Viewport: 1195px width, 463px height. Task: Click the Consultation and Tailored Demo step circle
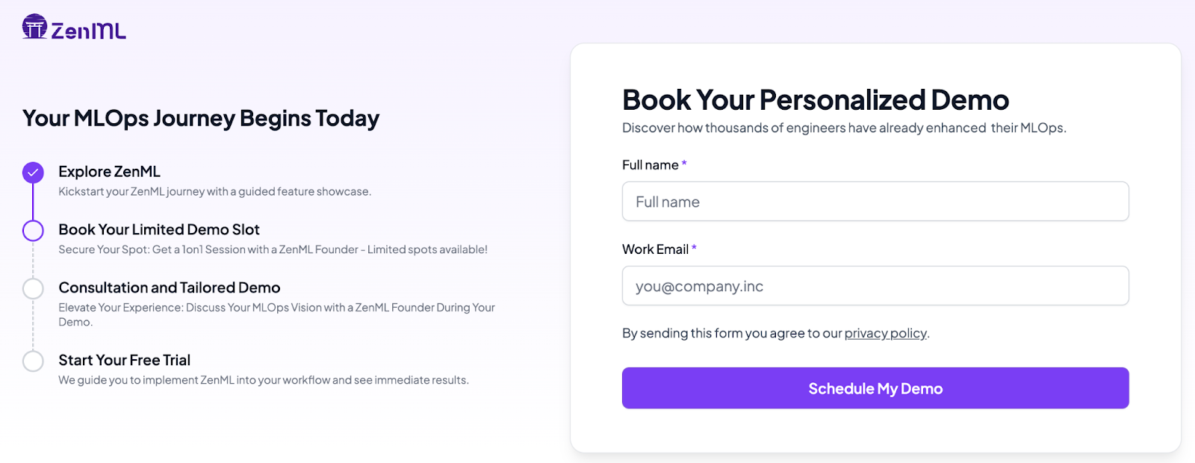point(33,288)
